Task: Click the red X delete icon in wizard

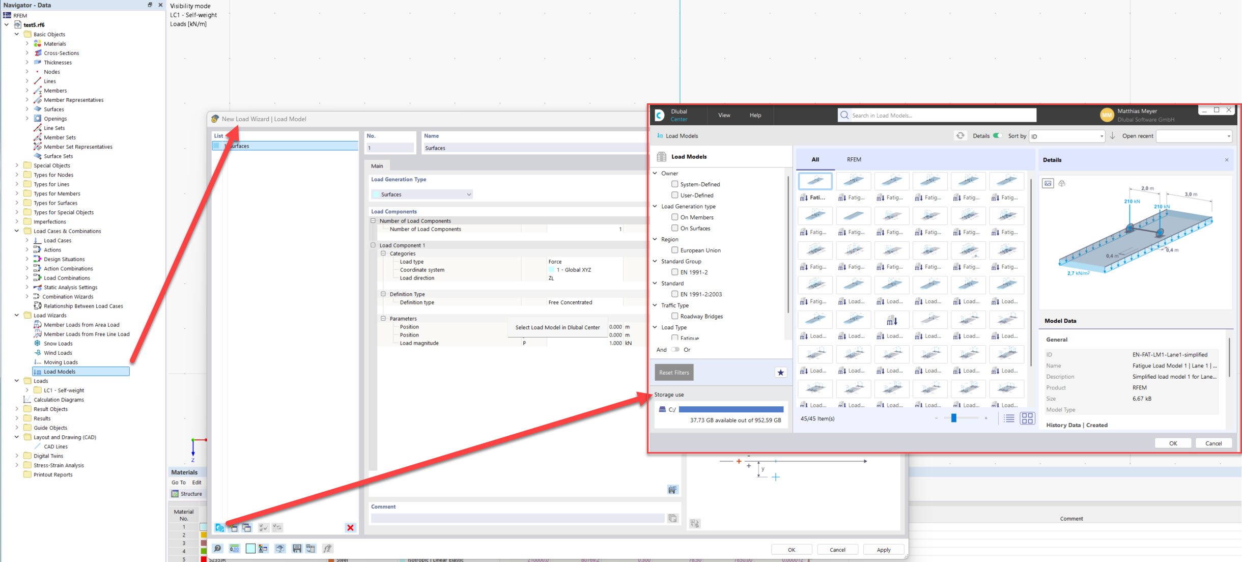Action: point(350,528)
